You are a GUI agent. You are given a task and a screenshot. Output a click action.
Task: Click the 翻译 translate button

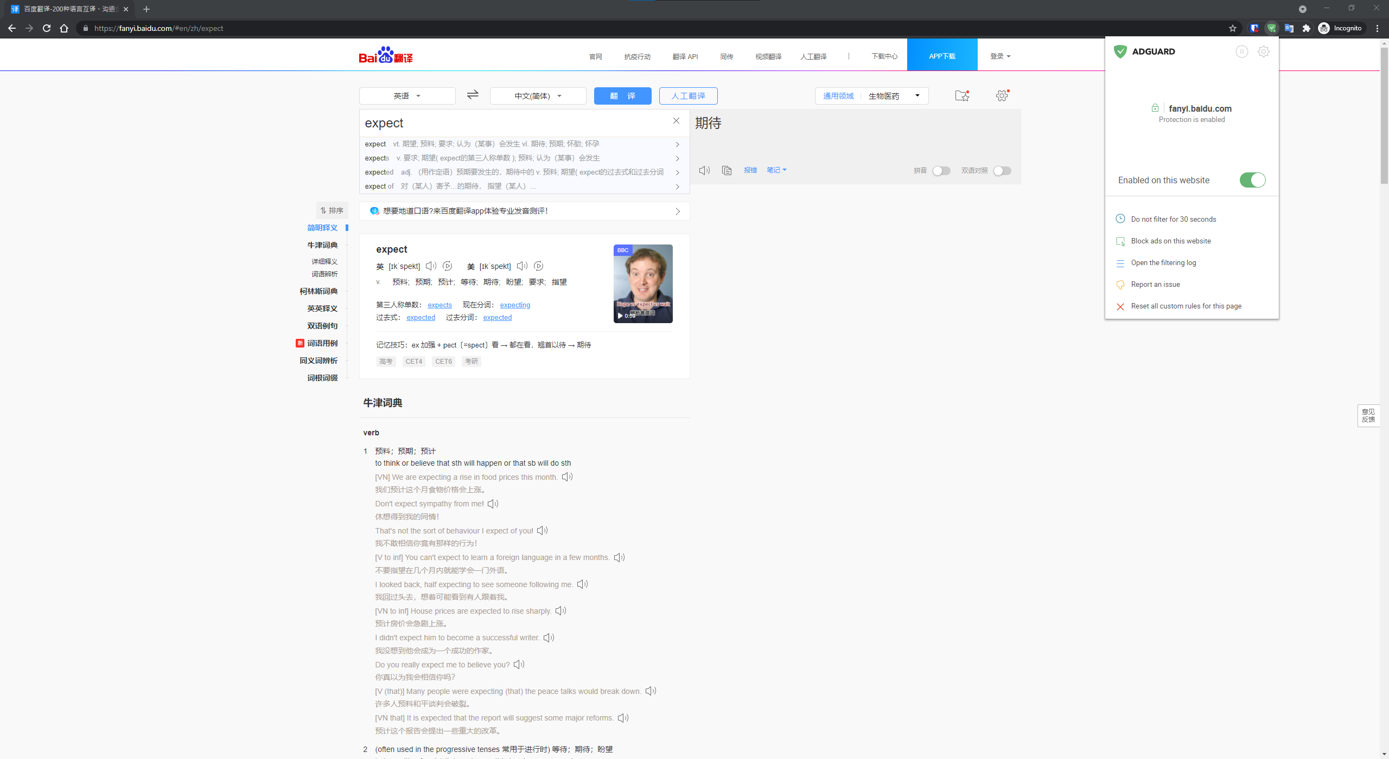pyautogui.click(x=622, y=95)
